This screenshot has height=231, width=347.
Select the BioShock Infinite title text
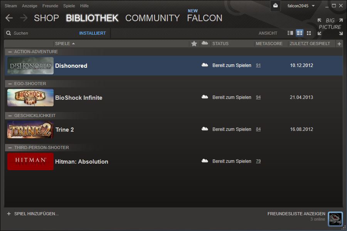coord(79,97)
